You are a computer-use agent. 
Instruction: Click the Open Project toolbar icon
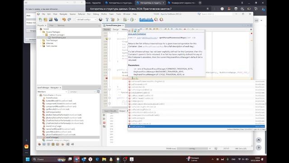click(x=51, y=19)
